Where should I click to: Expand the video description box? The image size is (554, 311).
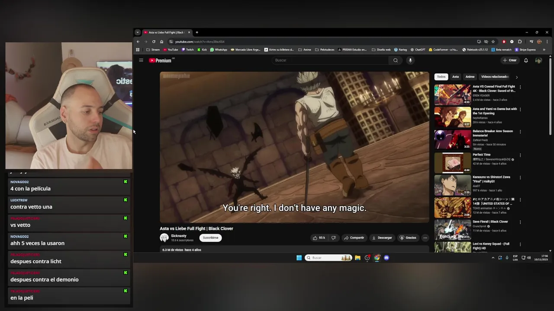(294, 250)
